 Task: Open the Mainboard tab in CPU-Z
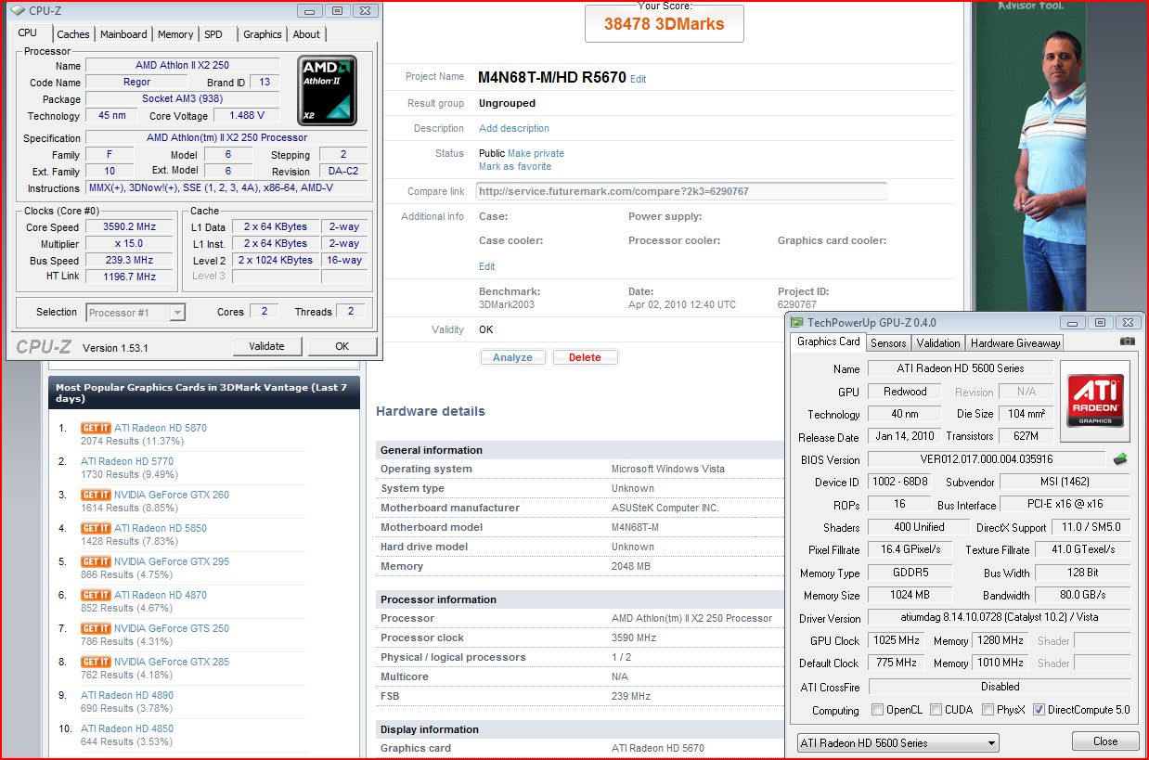pyautogui.click(x=123, y=34)
